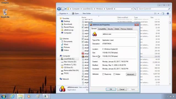The width and height of the screenshot is (176, 99).
Task: Select Desktop in Favorites
Action: pyautogui.click(x=67, y=21)
